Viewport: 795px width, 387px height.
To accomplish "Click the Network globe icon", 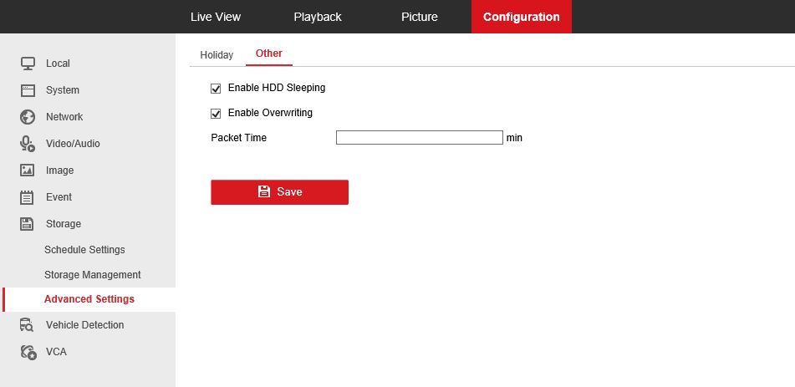I will point(28,117).
